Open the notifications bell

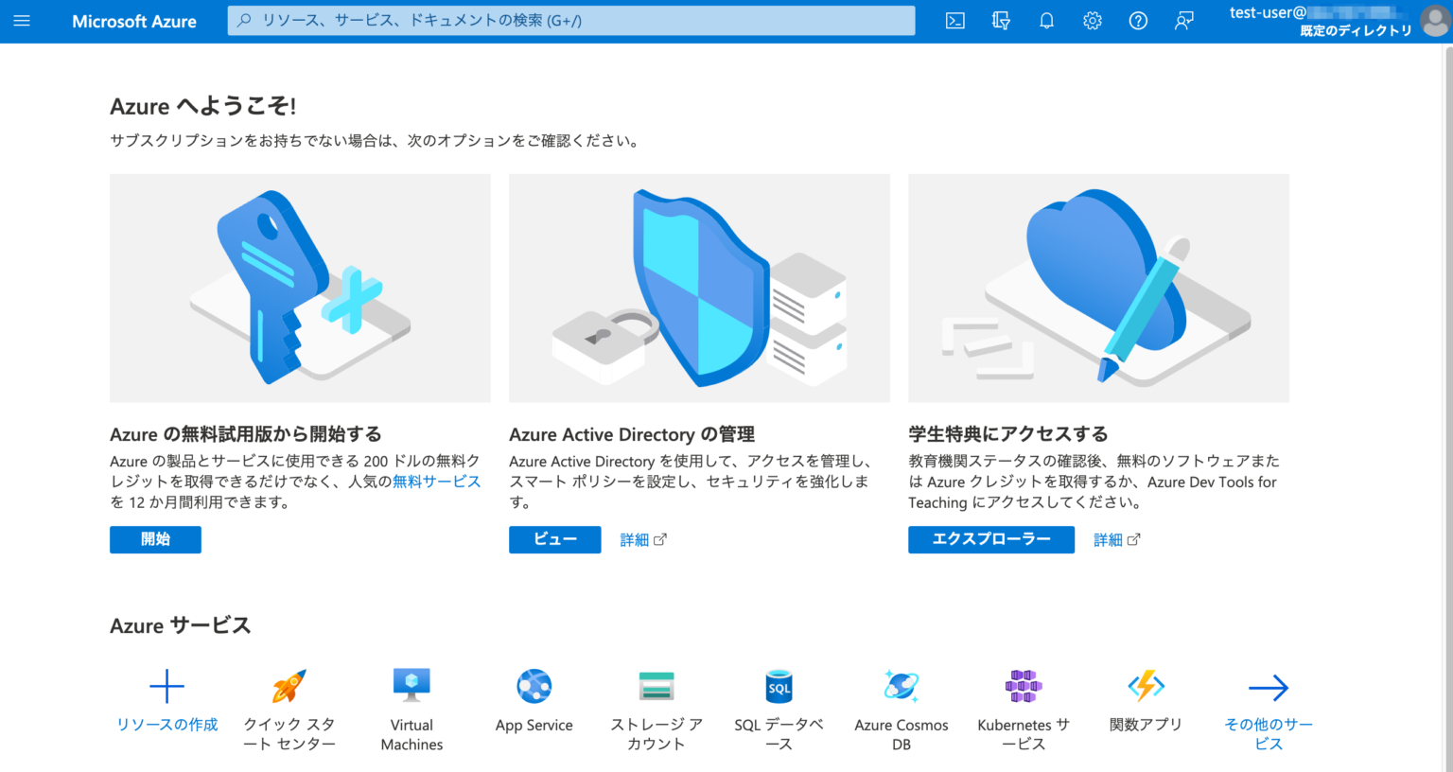tap(1046, 20)
